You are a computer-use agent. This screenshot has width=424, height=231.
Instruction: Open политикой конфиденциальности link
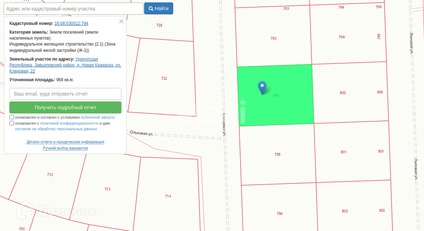click(x=69, y=123)
